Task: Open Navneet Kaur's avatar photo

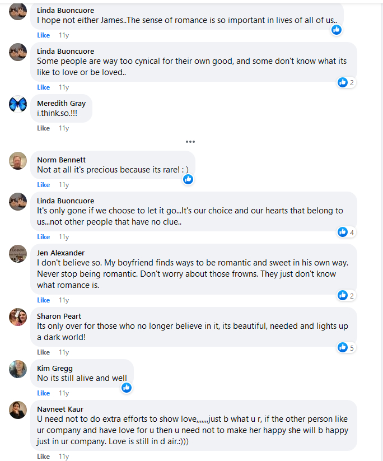Action: pos(18,410)
